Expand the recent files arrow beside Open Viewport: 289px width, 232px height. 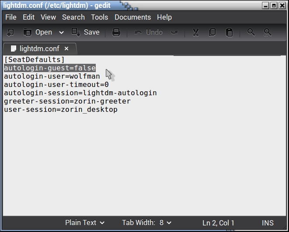point(61,32)
